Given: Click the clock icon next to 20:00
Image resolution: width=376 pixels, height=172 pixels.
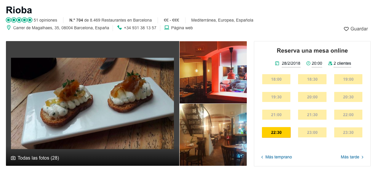Looking at the screenshot, I should coord(308,63).
